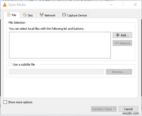Open the Convert / Save dropdown arrow
Viewport: 142px width, 116px height.
pos(115,109)
